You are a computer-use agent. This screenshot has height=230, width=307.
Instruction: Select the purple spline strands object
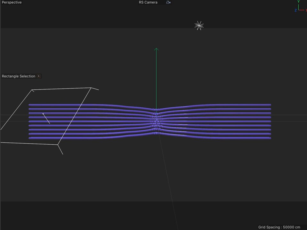tap(150, 121)
